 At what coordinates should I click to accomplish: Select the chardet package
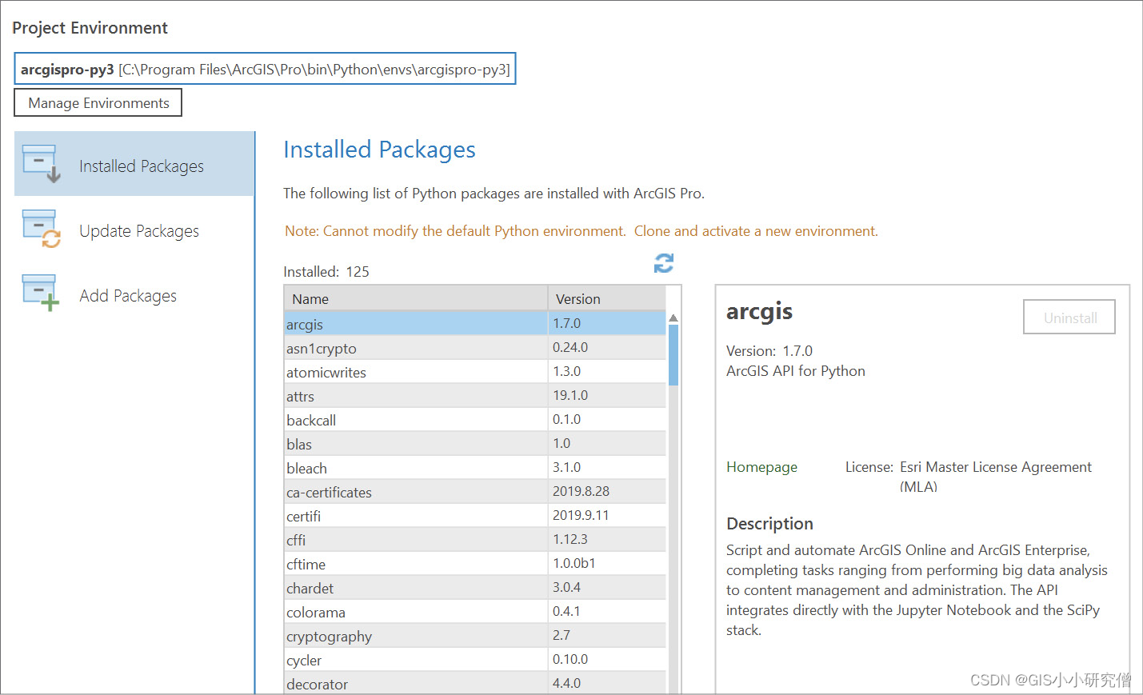[475, 587]
